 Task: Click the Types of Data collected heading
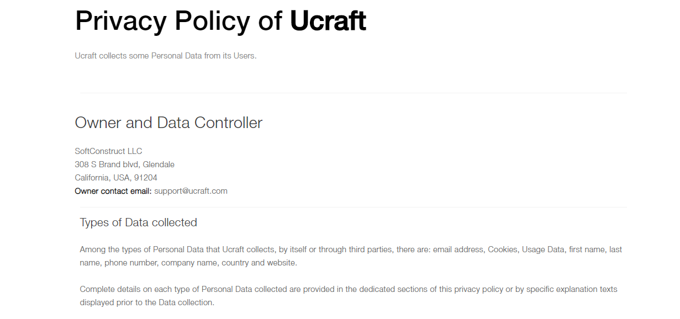[x=139, y=222]
